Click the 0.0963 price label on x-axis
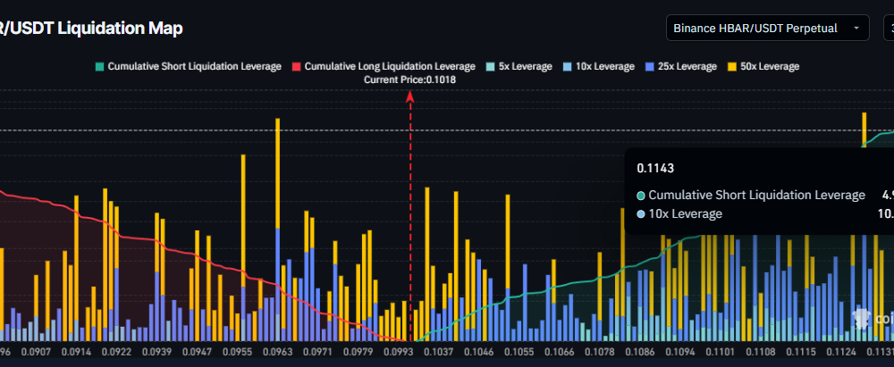 point(278,354)
